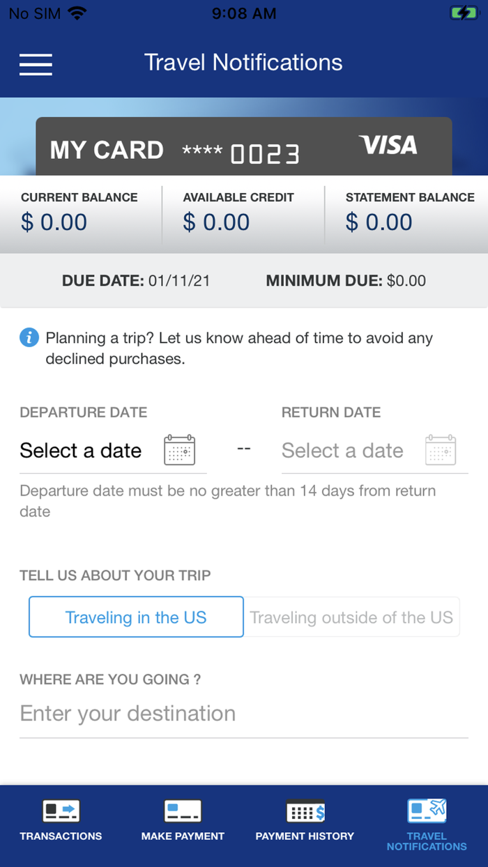The image size is (488, 867).
Task: Open the Transactions screen icon
Action: click(x=61, y=811)
